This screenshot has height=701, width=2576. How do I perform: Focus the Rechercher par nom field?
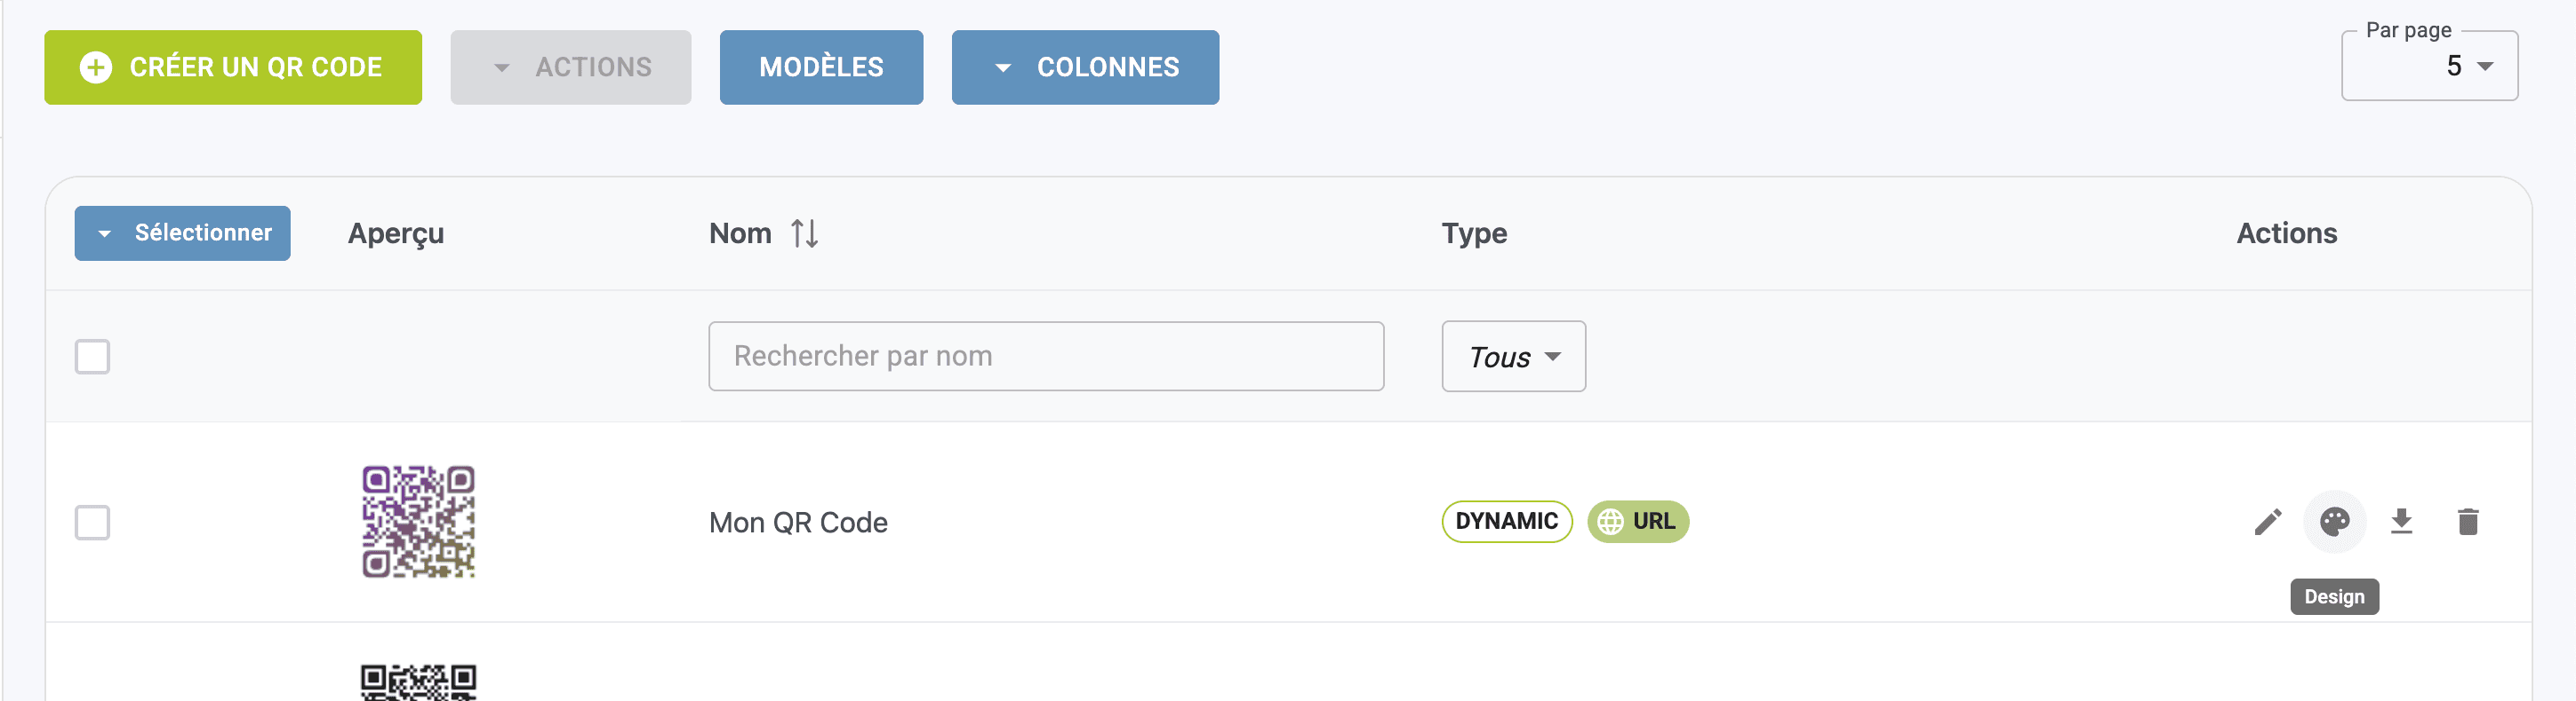1045,357
